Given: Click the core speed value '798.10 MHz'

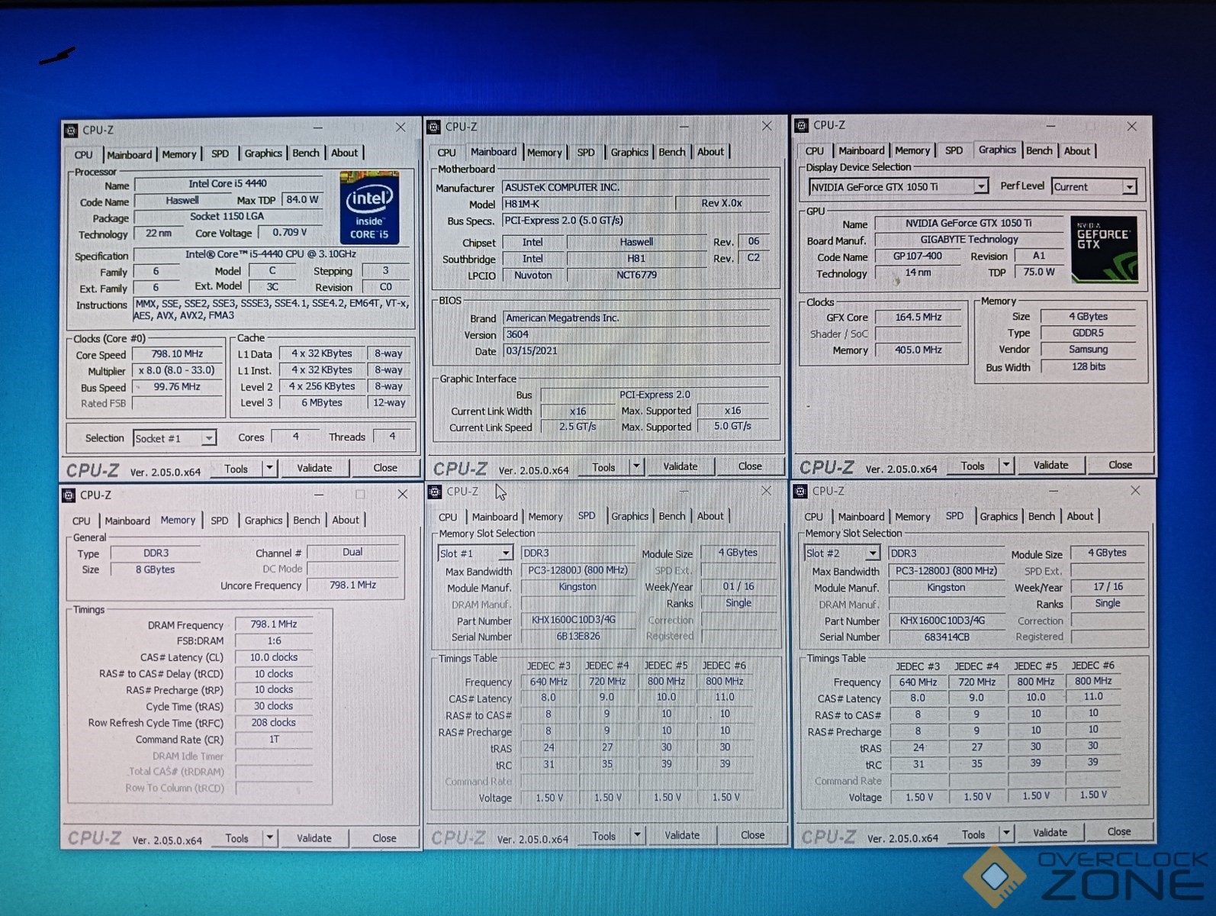Looking at the screenshot, I should tap(177, 354).
